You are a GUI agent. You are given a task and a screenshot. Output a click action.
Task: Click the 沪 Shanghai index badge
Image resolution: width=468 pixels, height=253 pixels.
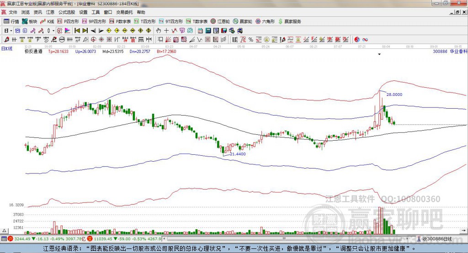[x=10, y=239]
